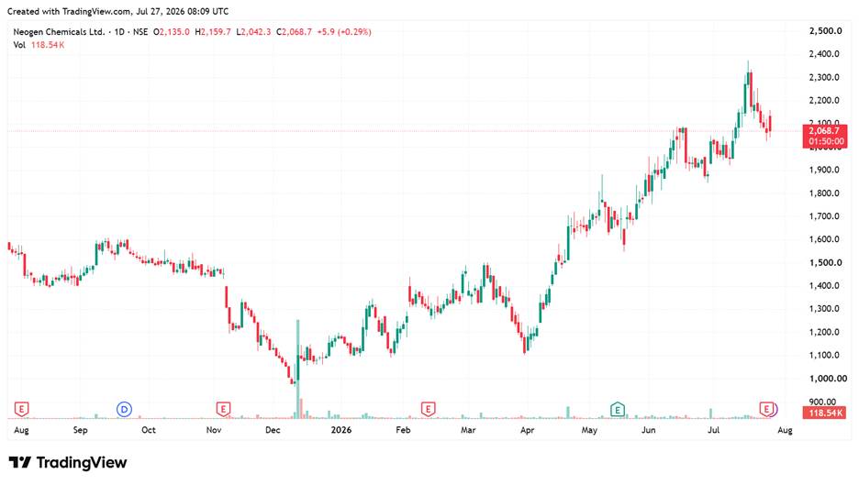Click the 900.00 price axis label
This screenshot has width=859, height=485.
pyautogui.click(x=823, y=402)
